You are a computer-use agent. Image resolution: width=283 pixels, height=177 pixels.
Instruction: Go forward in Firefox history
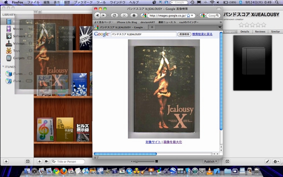[103, 15]
